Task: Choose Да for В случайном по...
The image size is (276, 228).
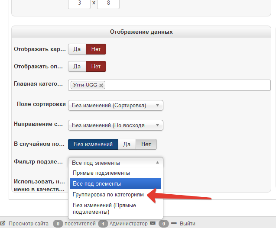Action: [127, 145]
